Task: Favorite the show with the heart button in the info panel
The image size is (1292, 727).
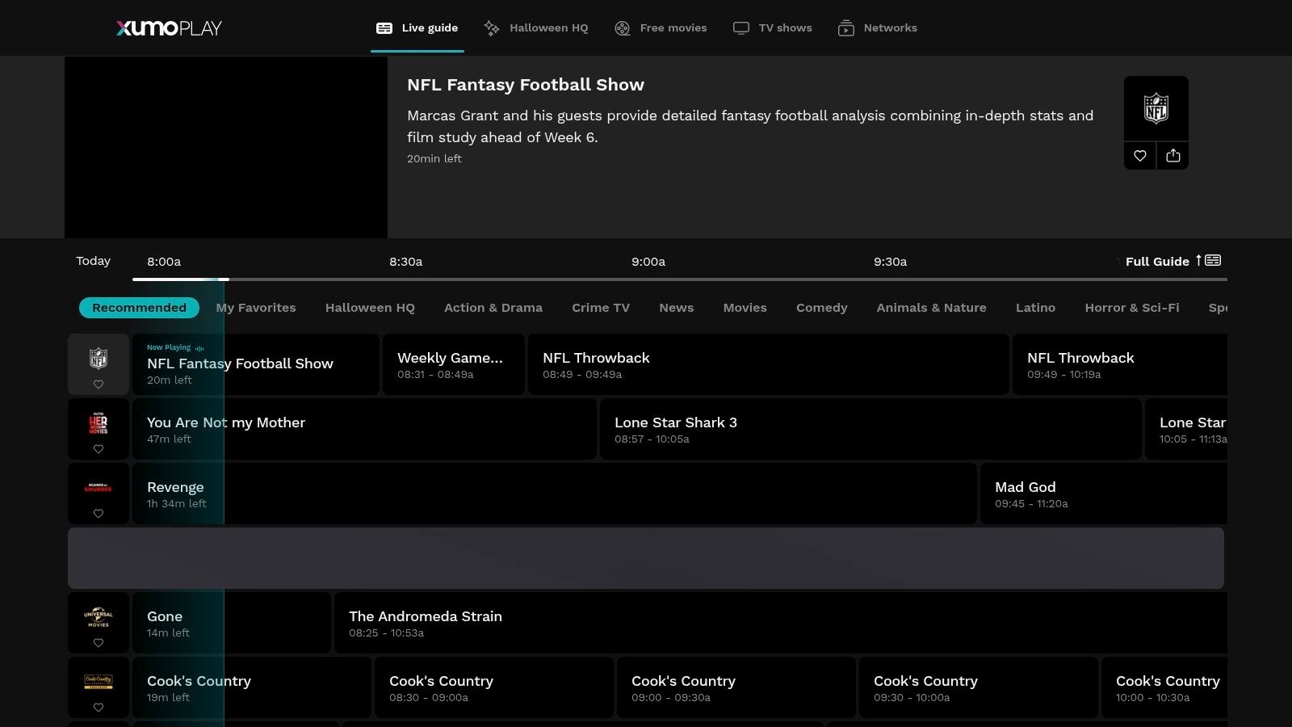Action: [1139, 156]
